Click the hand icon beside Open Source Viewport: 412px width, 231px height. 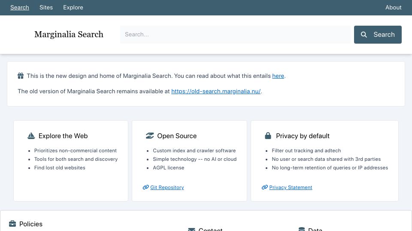[150, 136]
